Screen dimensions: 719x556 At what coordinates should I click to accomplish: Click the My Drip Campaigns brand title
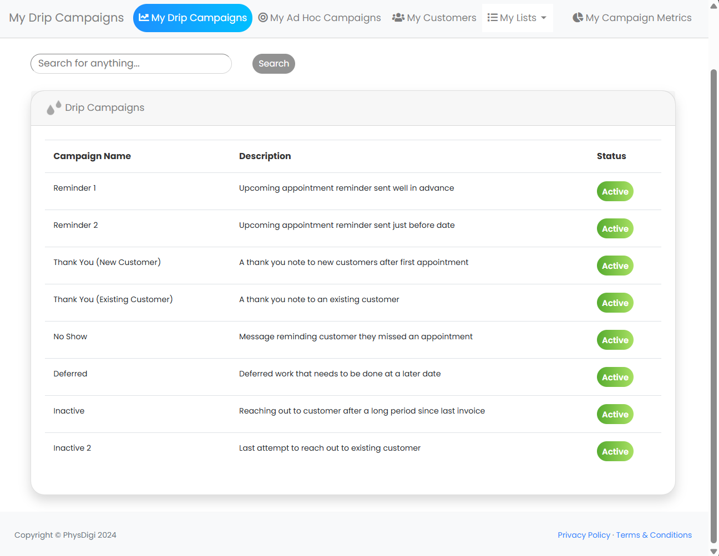(x=67, y=18)
